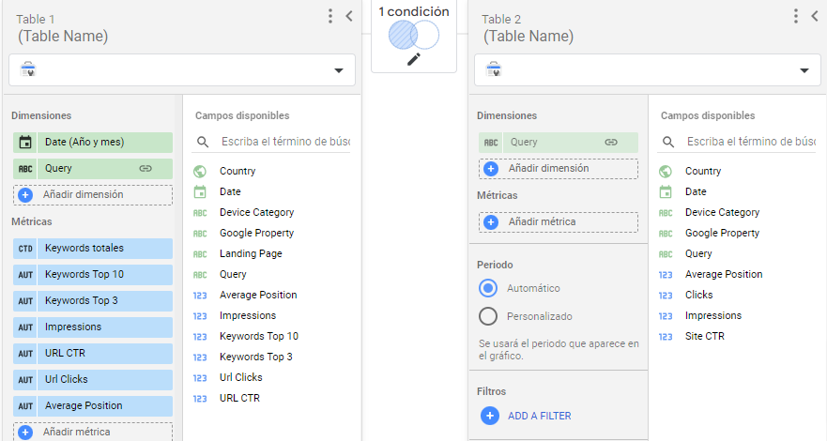Screen dimensions: 827x441
Task: Select Date field in Table 2 available fields
Action: click(696, 191)
